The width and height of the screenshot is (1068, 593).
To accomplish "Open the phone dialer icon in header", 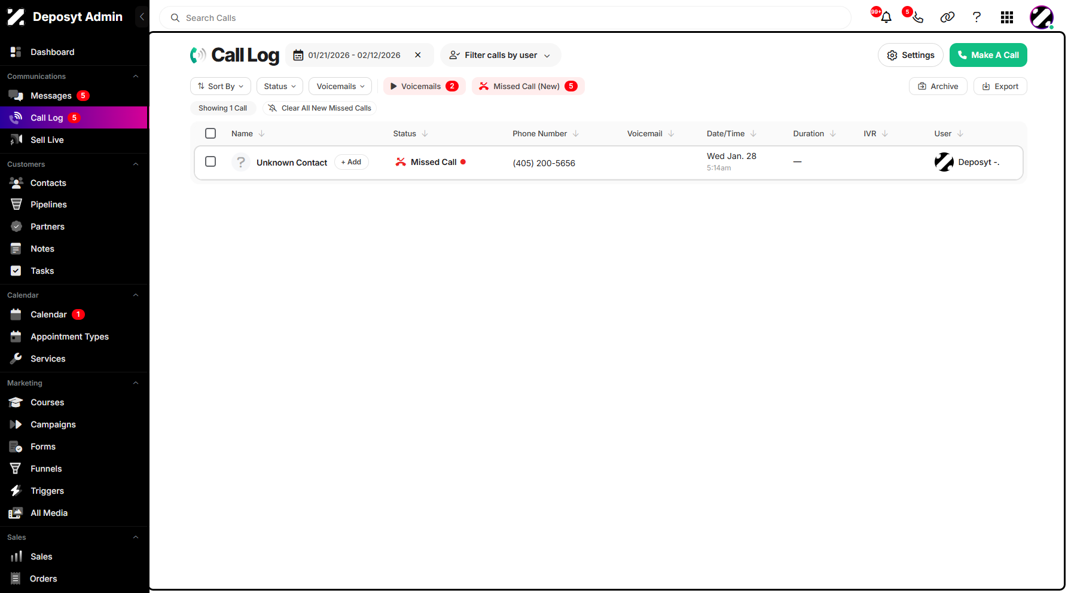I will pos(917,17).
